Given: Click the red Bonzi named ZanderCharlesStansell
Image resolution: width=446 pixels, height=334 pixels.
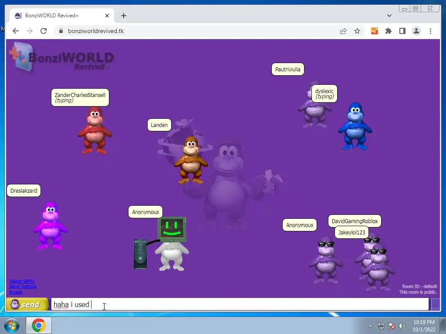Looking at the screenshot, I should pos(95,130).
